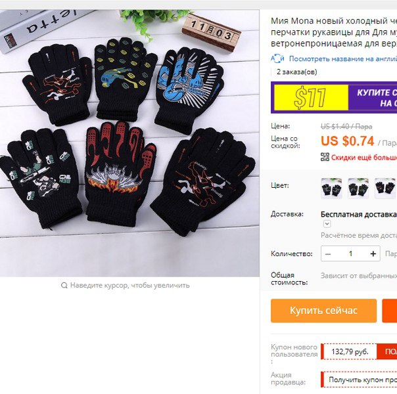Decrease quantity with the minus button
The width and height of the screenshot is (397, 394).
(328, 253)
